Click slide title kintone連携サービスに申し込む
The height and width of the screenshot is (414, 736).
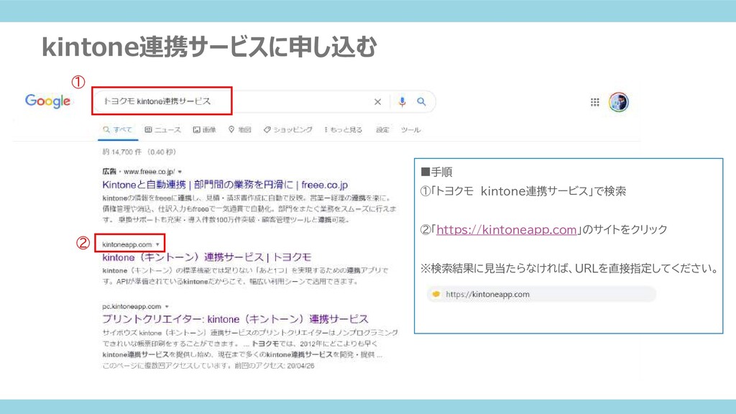209,47
